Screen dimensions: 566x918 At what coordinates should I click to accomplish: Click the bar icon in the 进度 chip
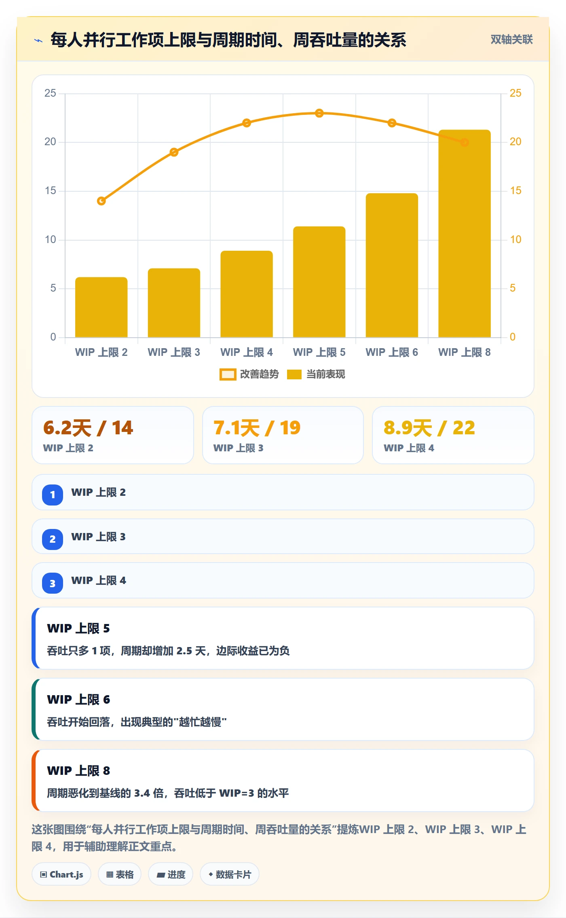161,875
